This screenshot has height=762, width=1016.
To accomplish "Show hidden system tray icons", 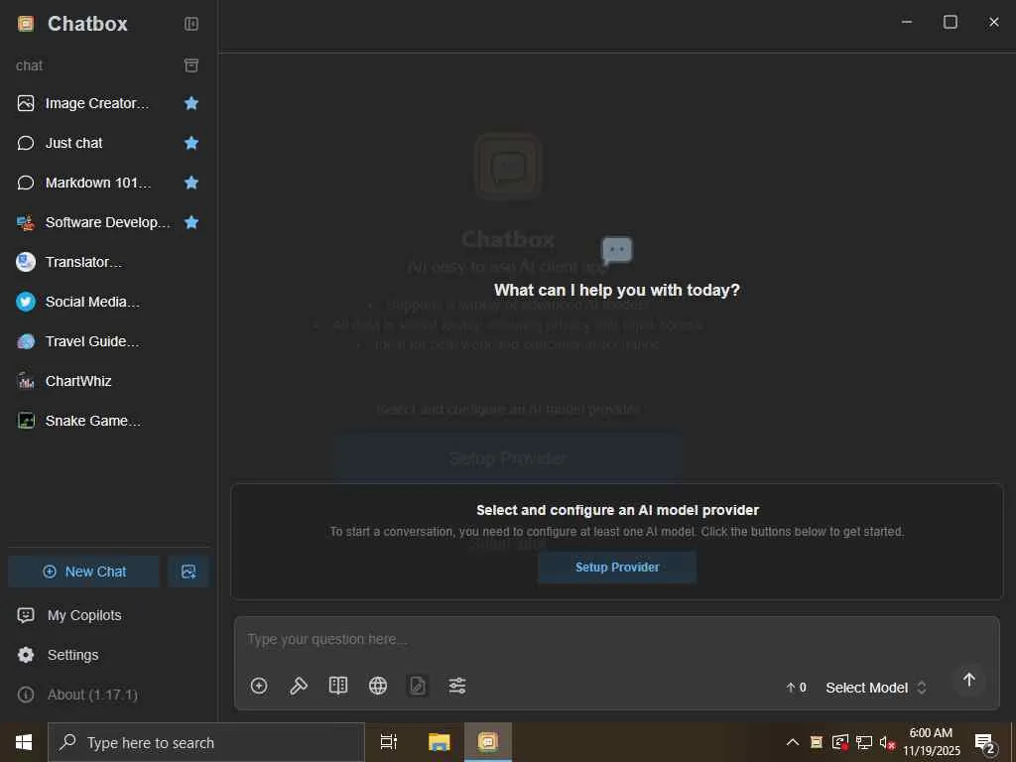I will point(793,742).
